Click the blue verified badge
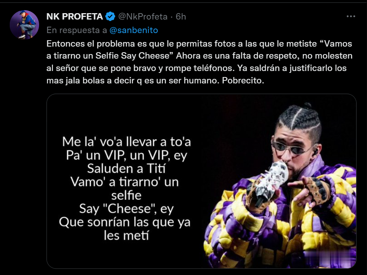 click(x=110, y=17)
